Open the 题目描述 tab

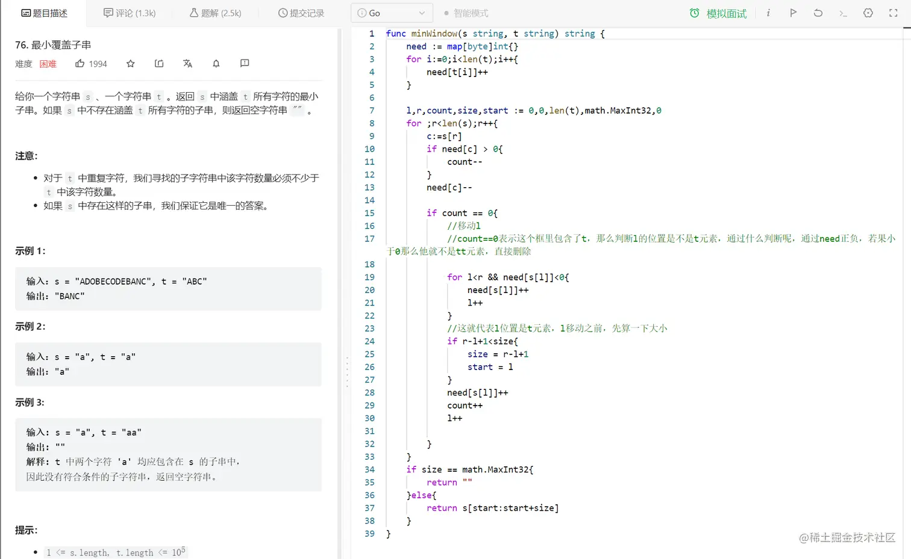tap(44, 13)
